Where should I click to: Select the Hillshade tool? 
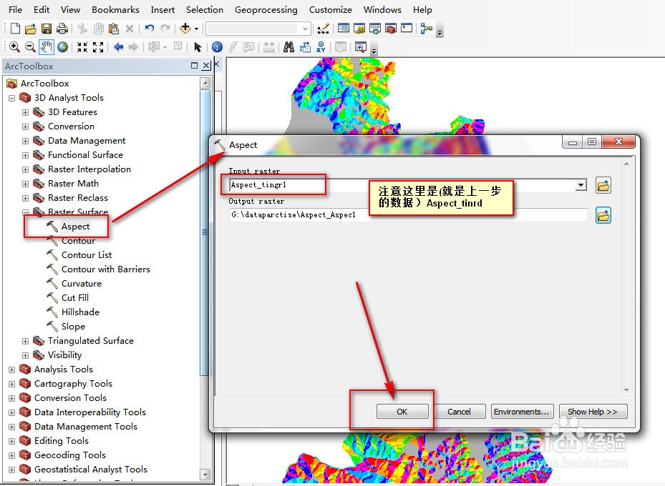pyautogui.click(x=80, y=312)
